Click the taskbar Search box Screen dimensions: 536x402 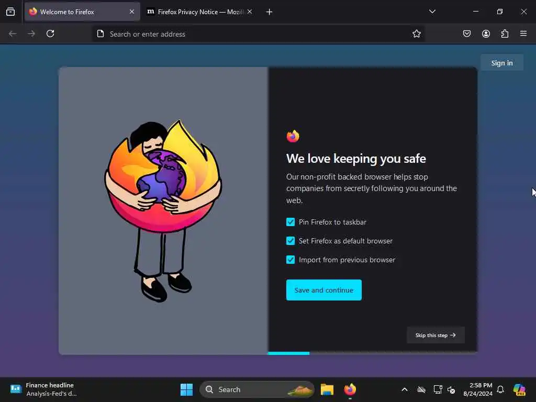pos(256,389)
